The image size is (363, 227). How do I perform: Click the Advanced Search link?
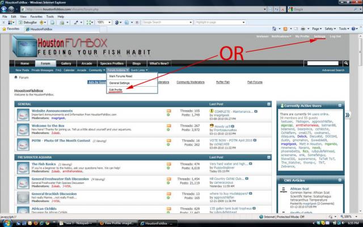333,70
